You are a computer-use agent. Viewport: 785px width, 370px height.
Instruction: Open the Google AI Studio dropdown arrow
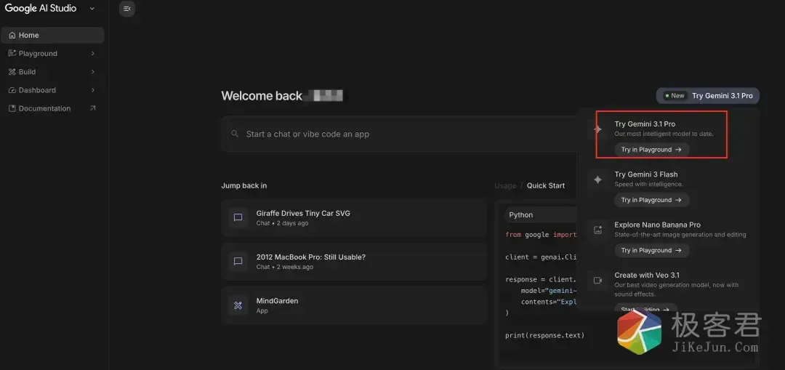(92, 9)
